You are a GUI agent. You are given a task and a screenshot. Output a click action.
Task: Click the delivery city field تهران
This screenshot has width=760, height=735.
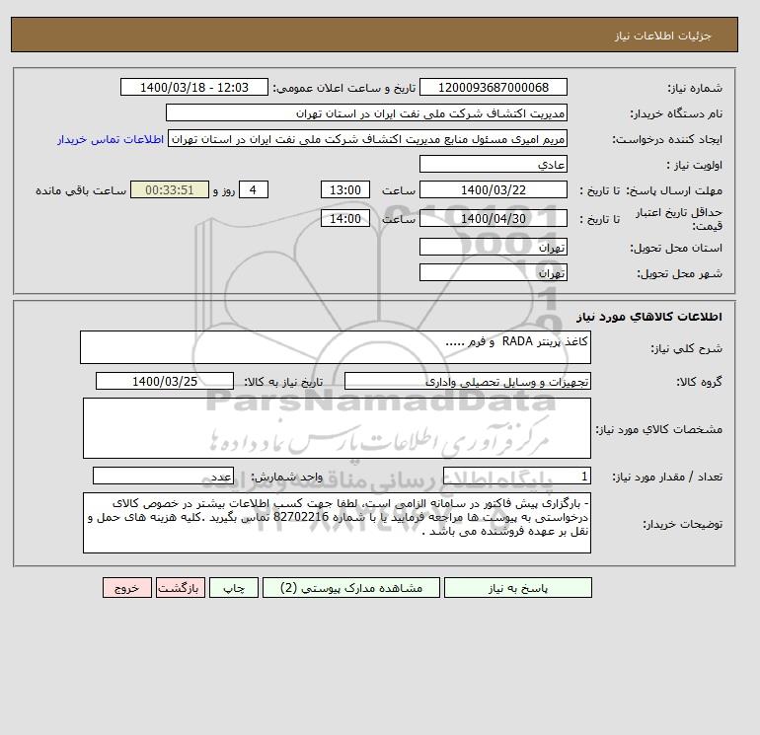(x=493, y=272)
